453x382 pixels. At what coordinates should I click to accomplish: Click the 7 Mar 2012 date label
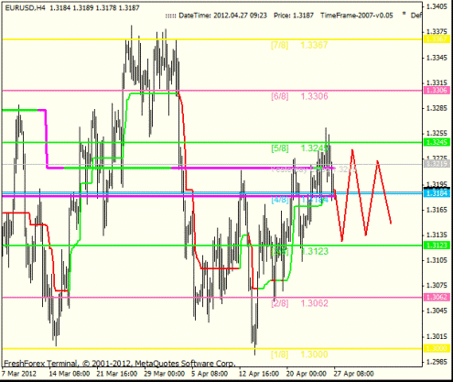tap(18, 374)
